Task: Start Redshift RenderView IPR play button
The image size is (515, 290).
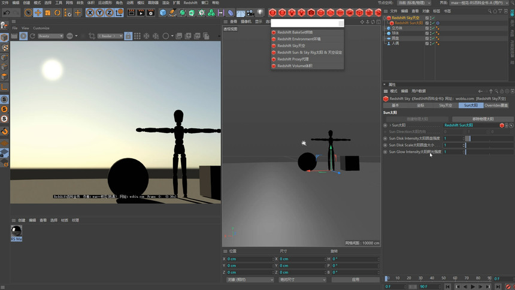Action: (x=23, y=36)
